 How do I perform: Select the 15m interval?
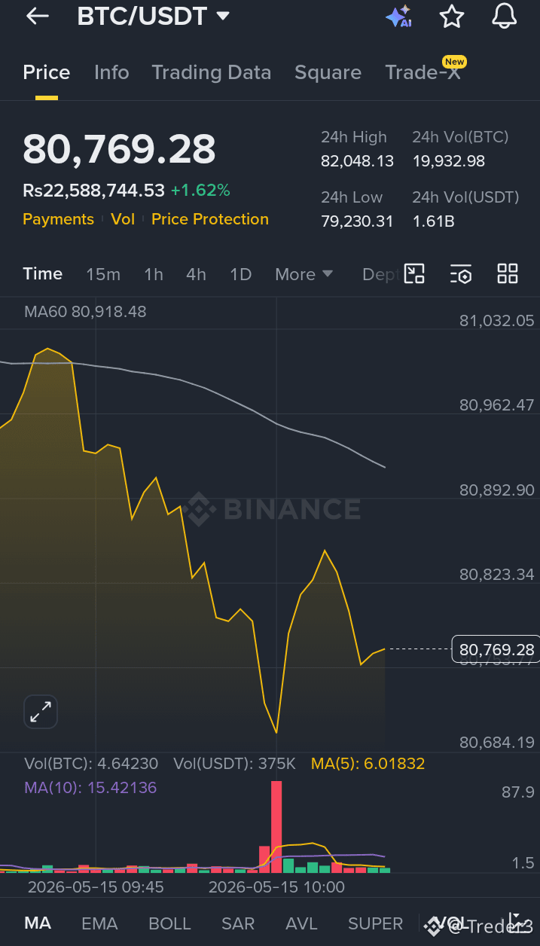[103, 274]
